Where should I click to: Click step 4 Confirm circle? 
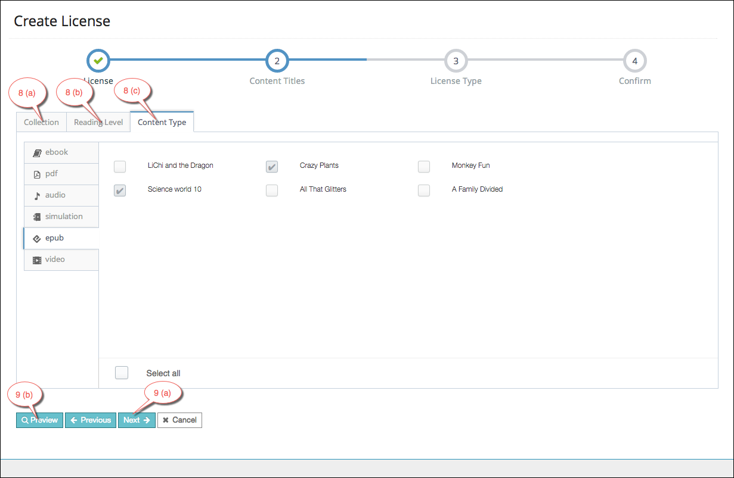pyautogui.click(x=635, y=60)
